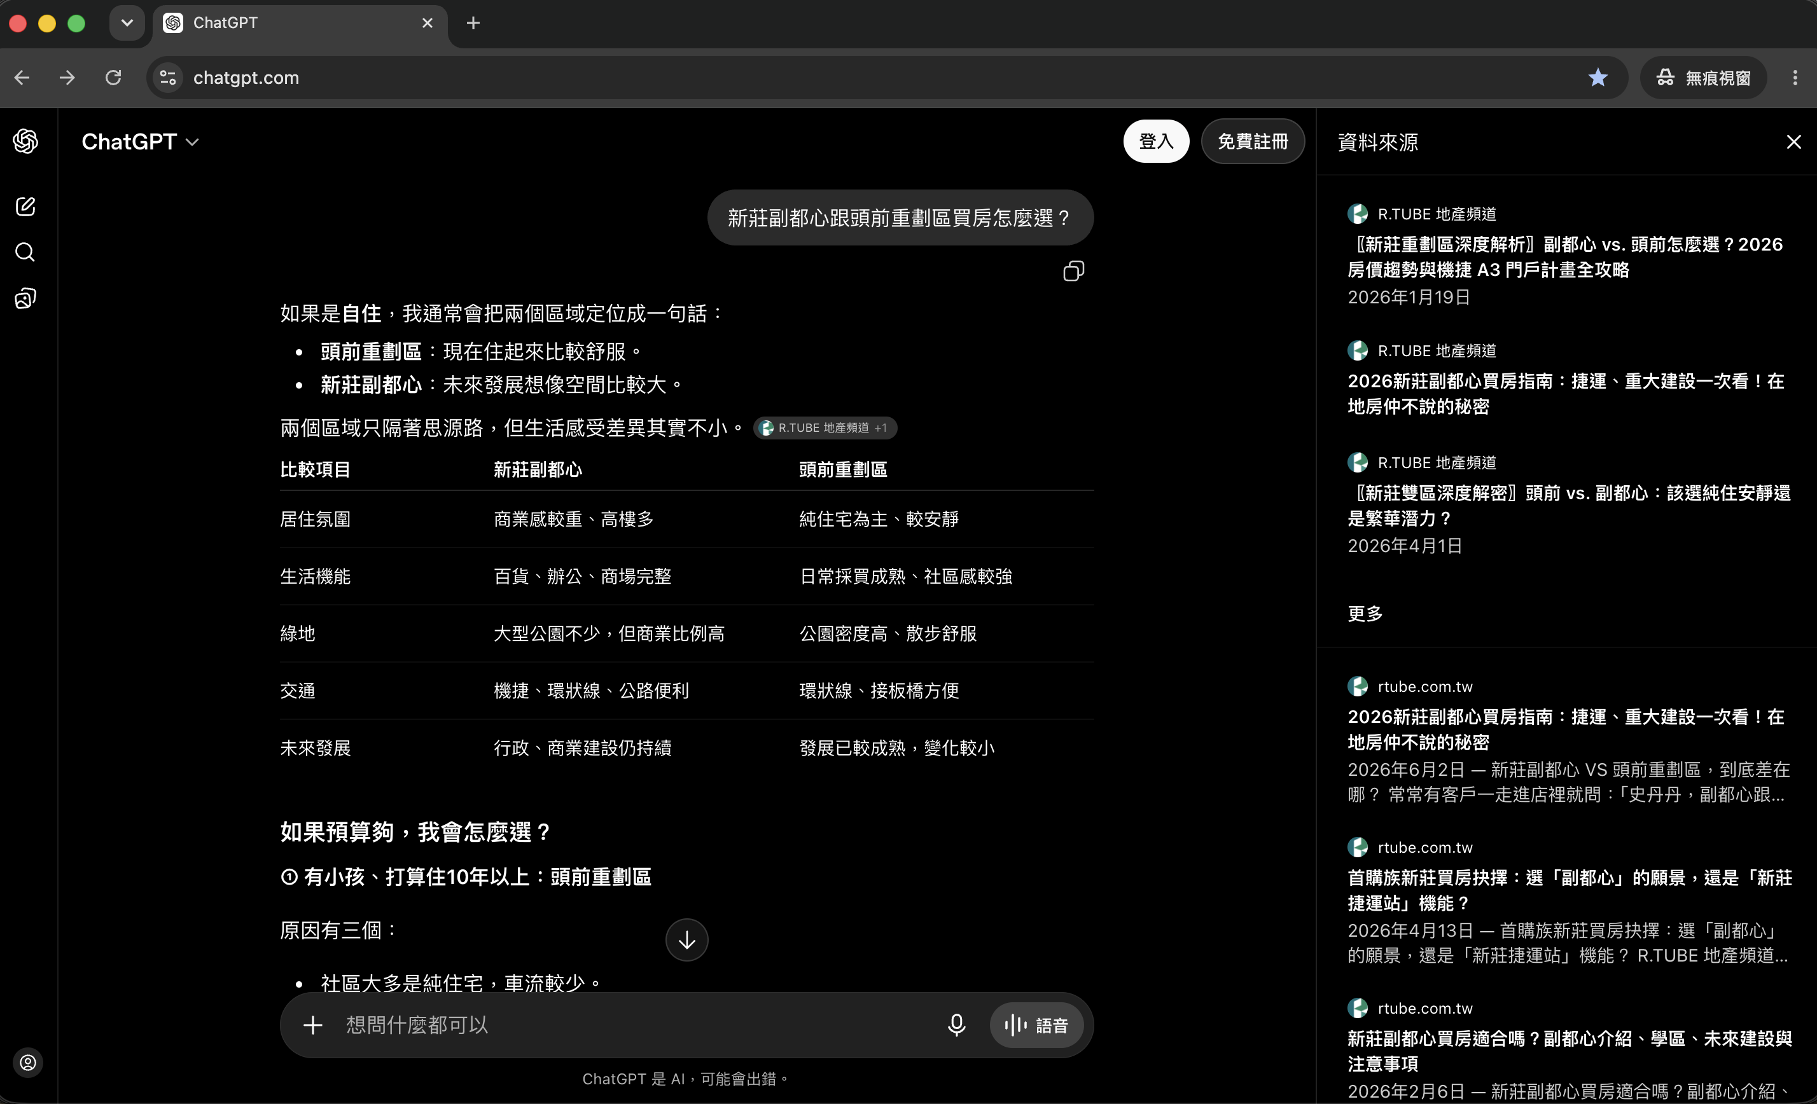Bookmark this page with the star icon
Image resolution: width=1817 pixels, height=1104 pixels.
[1598, 78]
